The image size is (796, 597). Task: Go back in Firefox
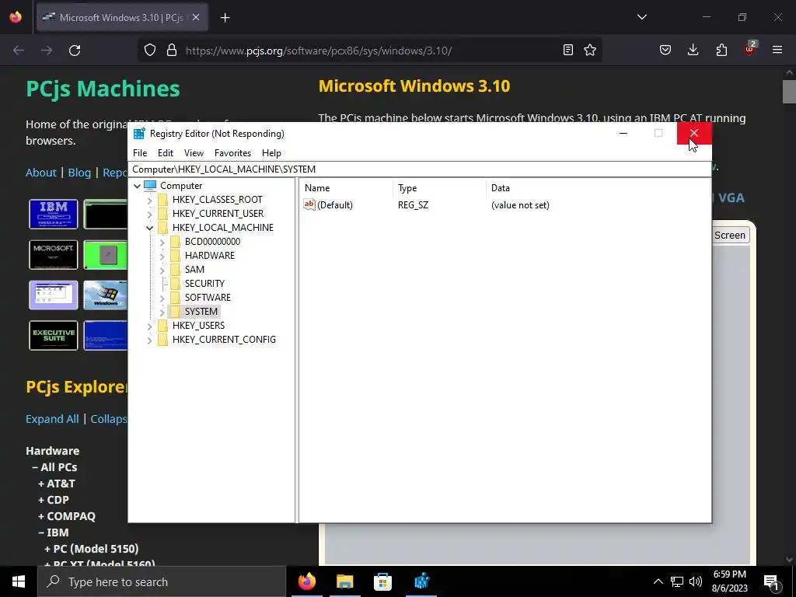[19, 51]
